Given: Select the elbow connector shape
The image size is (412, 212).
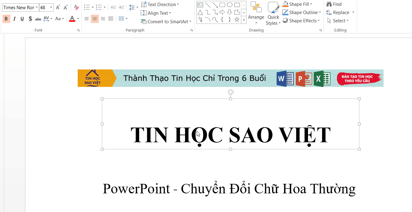Looking at the screenshot, I should [207, 12].
